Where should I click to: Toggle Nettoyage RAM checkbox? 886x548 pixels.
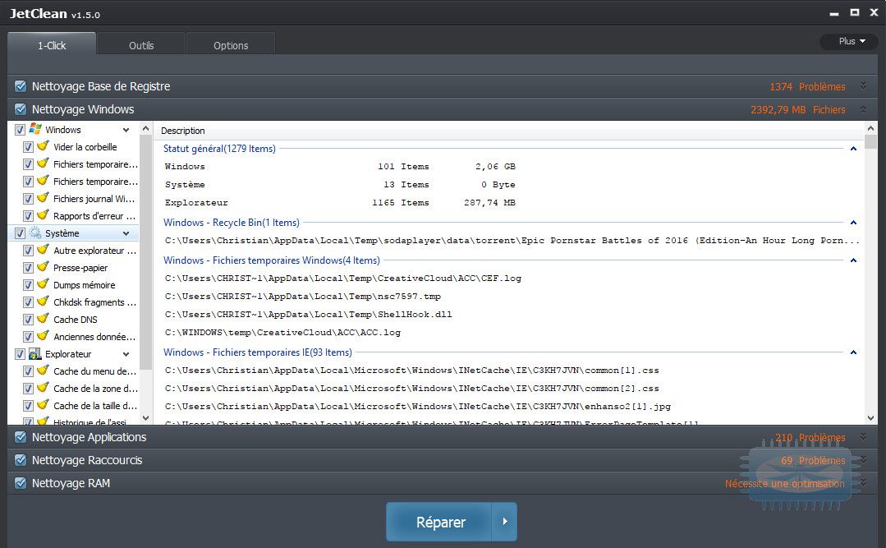tap(21, 484)
